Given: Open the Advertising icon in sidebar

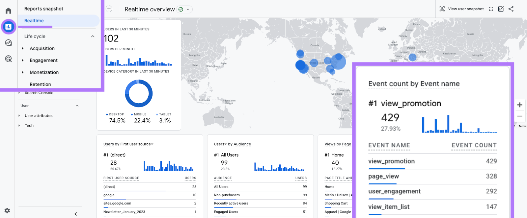Looking at the screenshot, I should point(9,59).
